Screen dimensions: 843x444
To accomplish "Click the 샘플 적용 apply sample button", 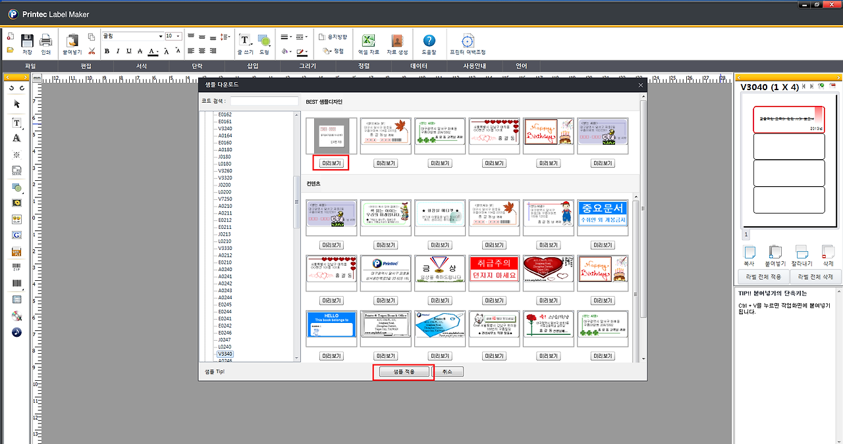I will tap(404, 372).
